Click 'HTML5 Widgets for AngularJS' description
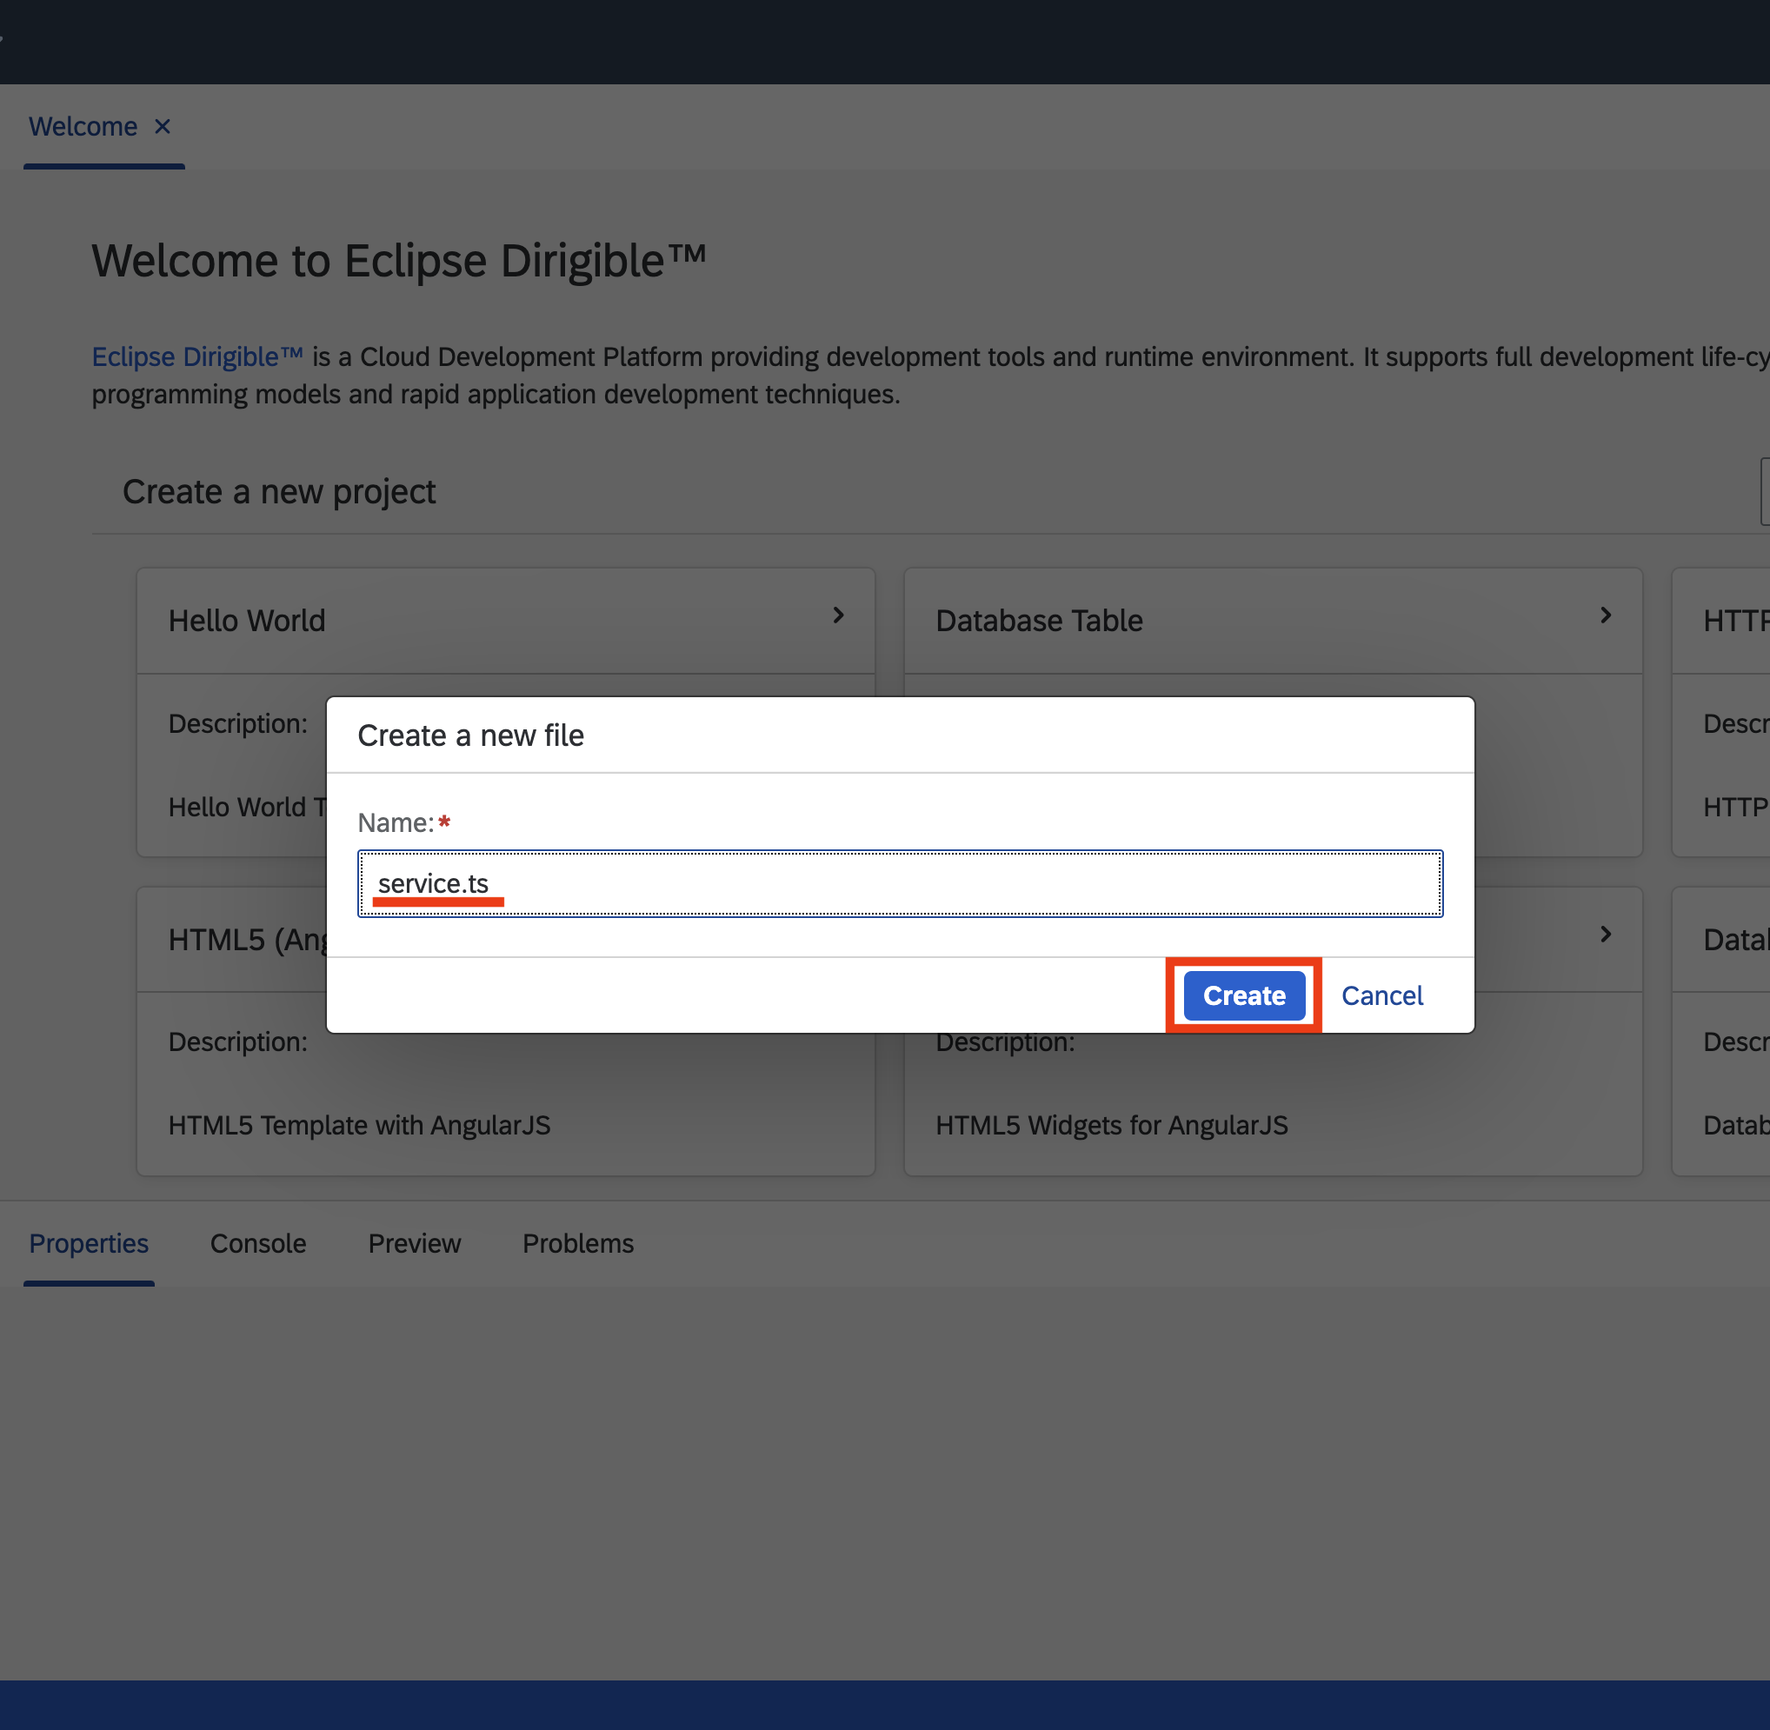Viewport: 1770px width, 1730px height. (x=1111, y=1125)
